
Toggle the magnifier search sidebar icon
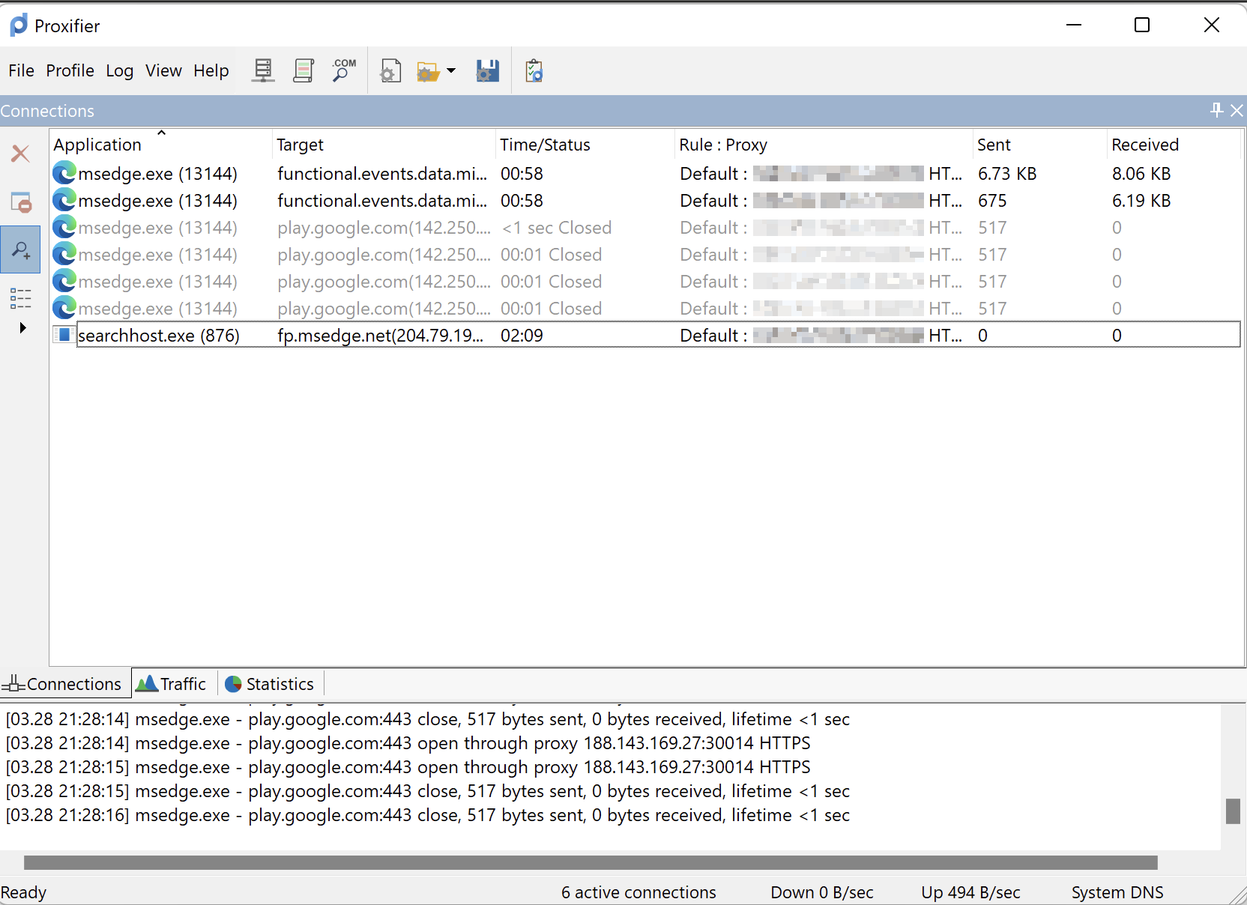(x=20, y=250)
